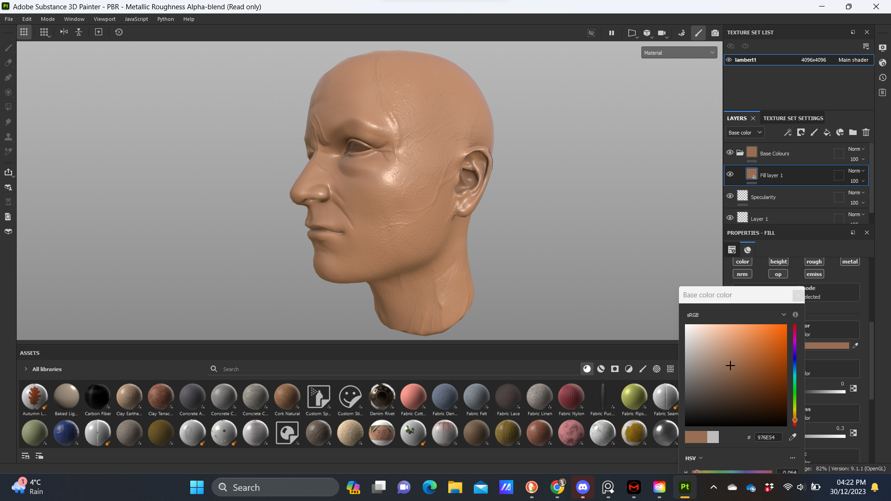Screen dimensions: 891x501
Task: Add an effect with the magic wand icon
Action: [788, 133]
